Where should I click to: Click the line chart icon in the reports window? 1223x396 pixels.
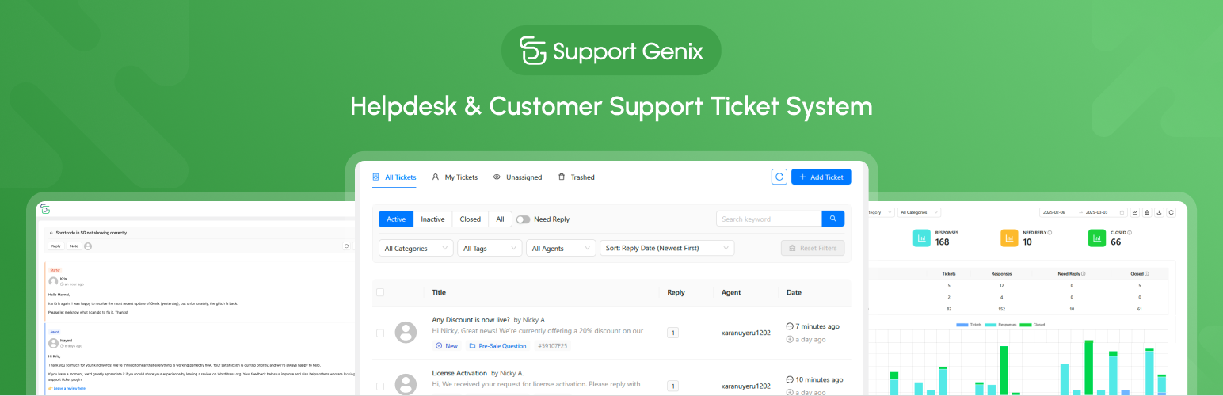(1134, 212)
